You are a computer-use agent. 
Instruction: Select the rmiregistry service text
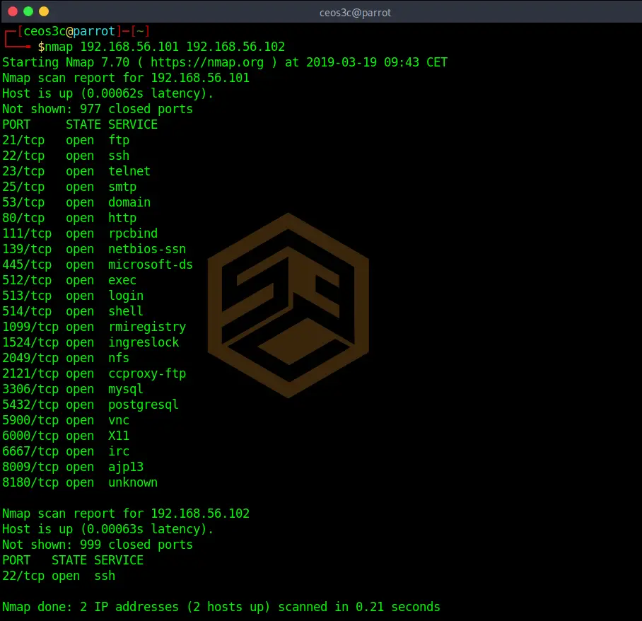(146, 327)
